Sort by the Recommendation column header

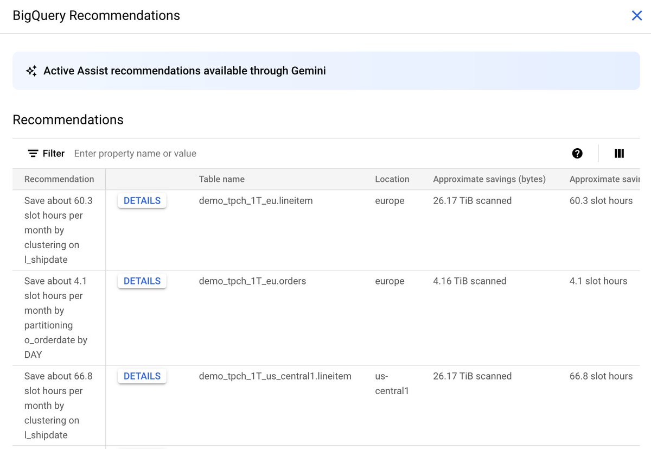point(59,179)
